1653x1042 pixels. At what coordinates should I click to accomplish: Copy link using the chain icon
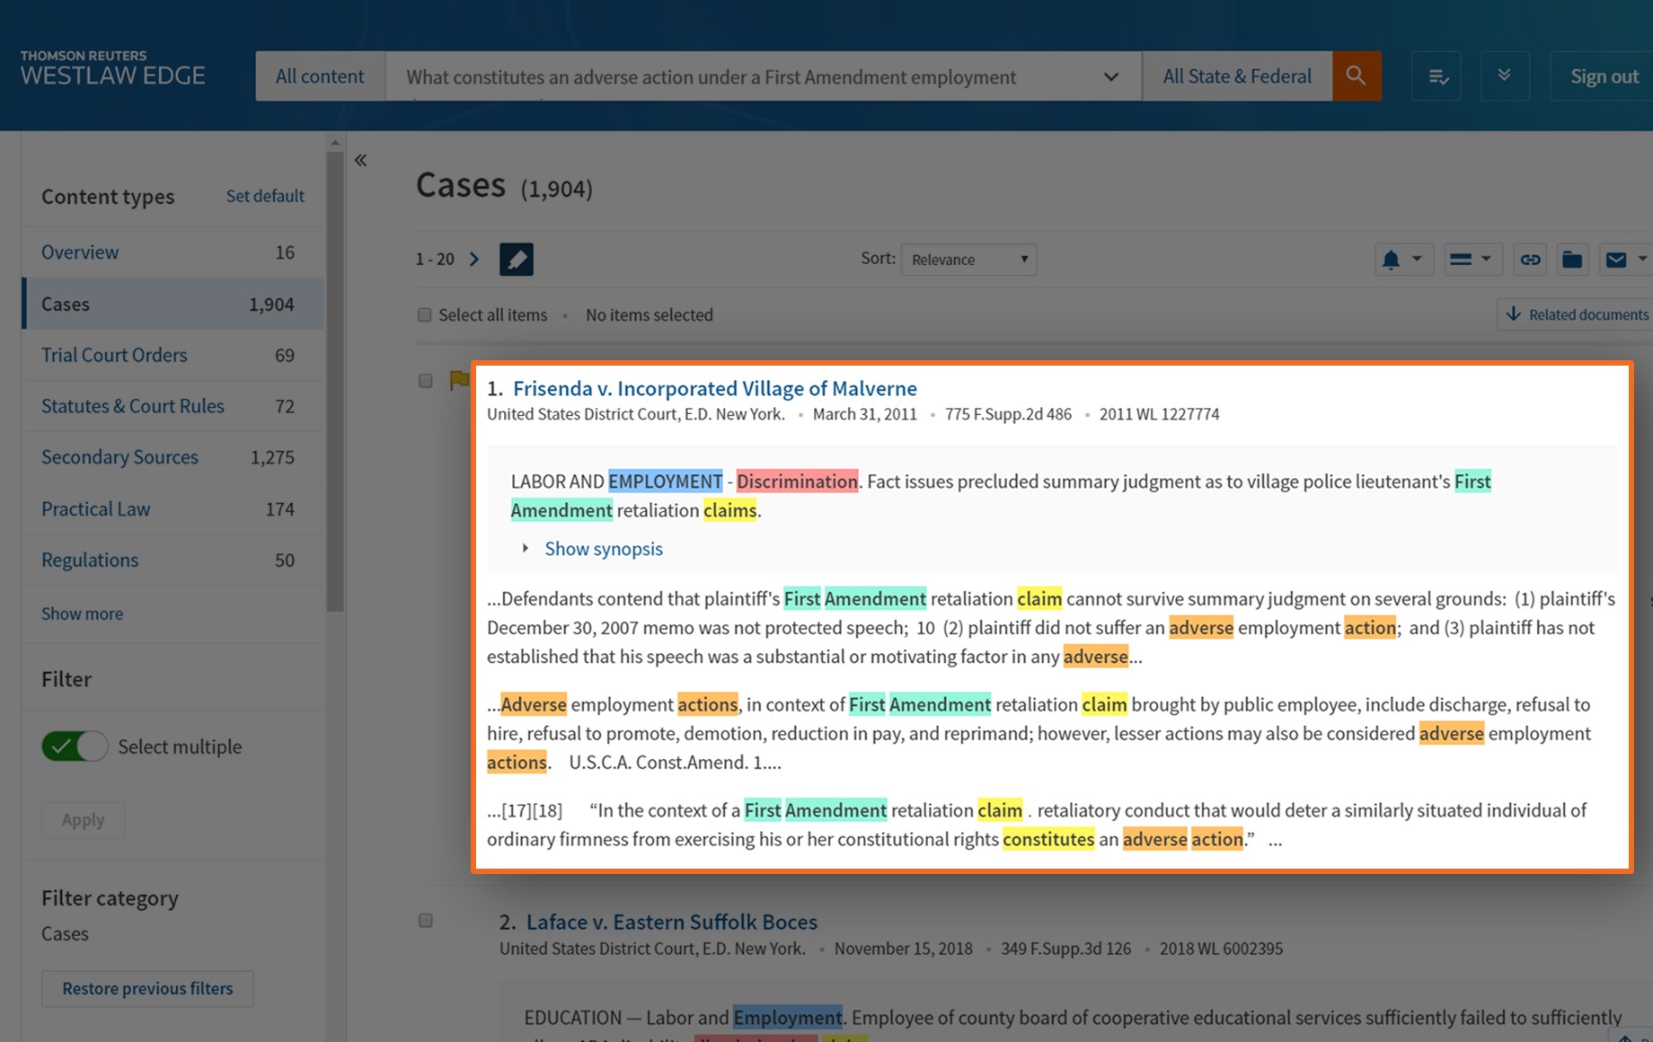click(1530, 260)
